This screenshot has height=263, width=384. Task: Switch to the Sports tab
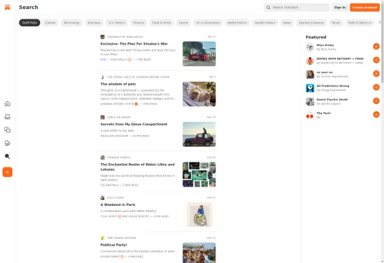pyautogui.click(x=183, y=23)
